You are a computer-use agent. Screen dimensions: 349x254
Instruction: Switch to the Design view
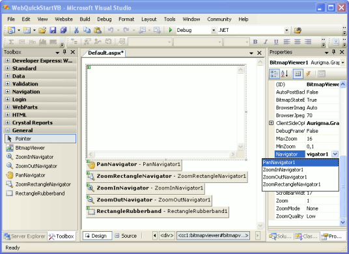click(x=97, y=236)
